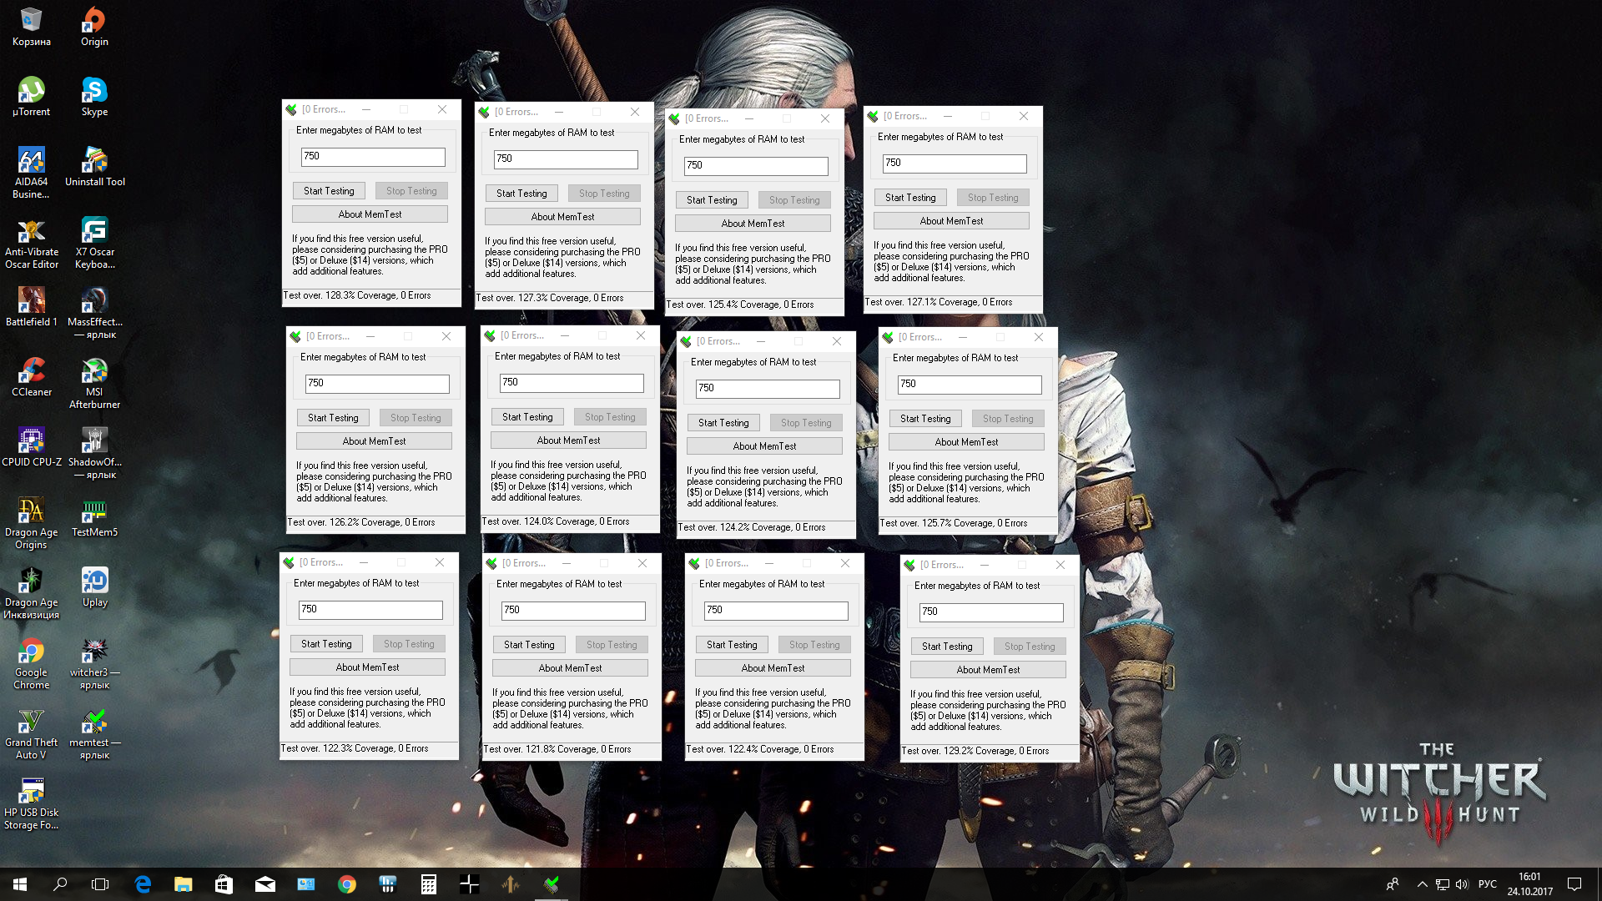Screen dimensions: 1602x901
Task: Click the volume icon in system tray
Action: [x=1462, y=884]
